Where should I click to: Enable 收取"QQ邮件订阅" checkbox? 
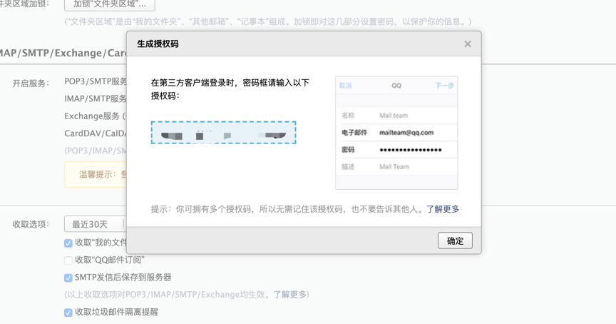pyautogui.click(x=68, y=260)
